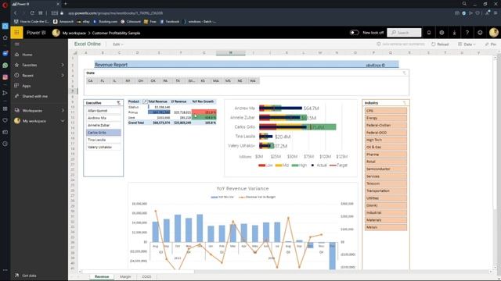Select the CA state slicer
Viewport: 501px width, 281px height.
[91, 81]
